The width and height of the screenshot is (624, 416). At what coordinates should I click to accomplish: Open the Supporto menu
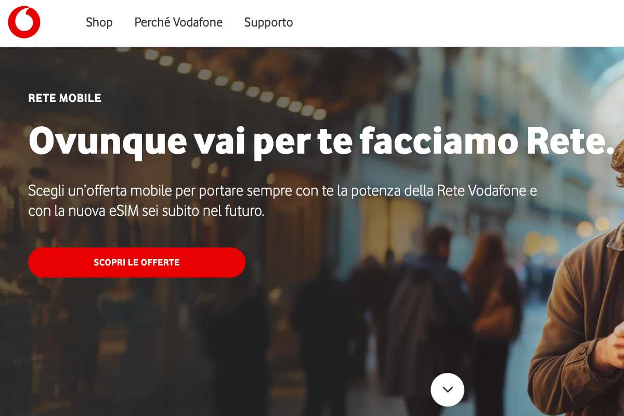[268, 22]
